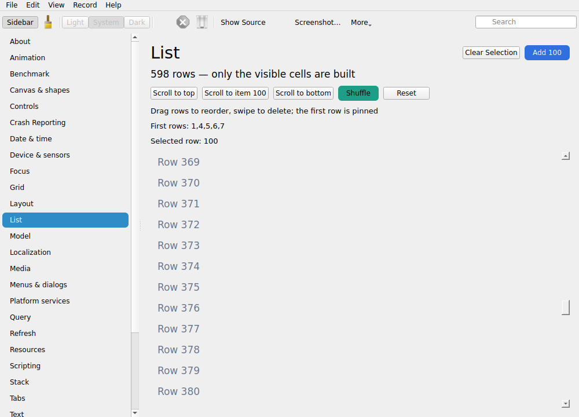Select Row 378 in the list
The image size is (579, 417).
pyautogui.click(x=356, y=350)
